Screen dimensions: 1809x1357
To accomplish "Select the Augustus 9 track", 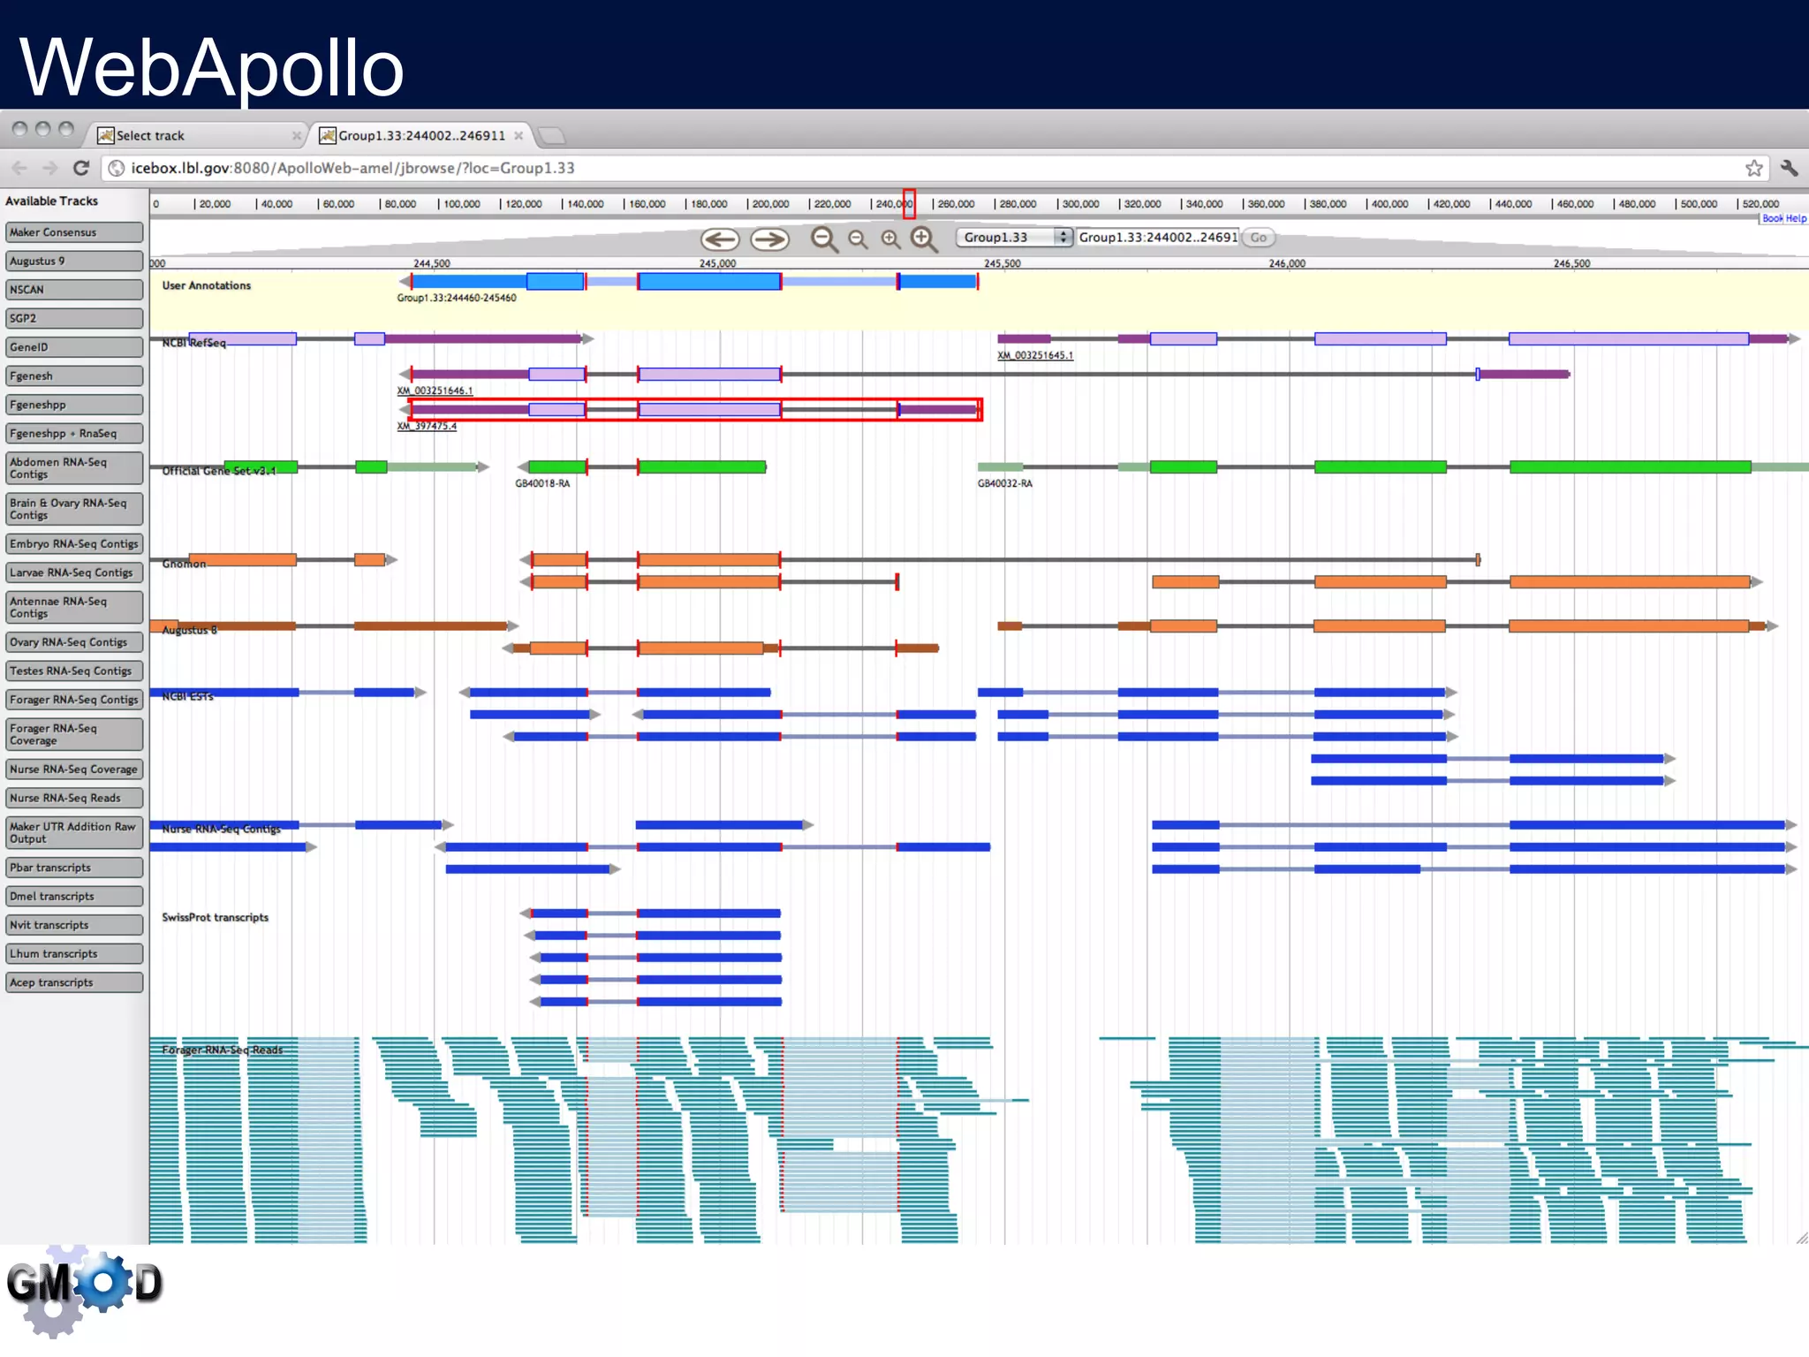I will click(74, 262).
